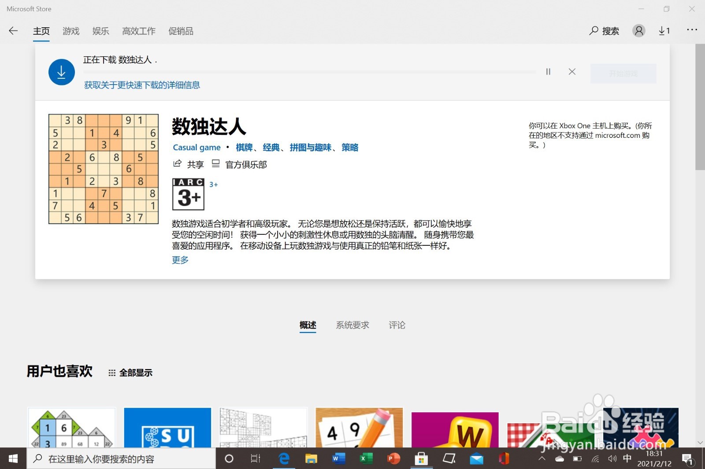Open the 促销品 tab
705x469 pixels.
pyautogui.click(x=181, y=31)
